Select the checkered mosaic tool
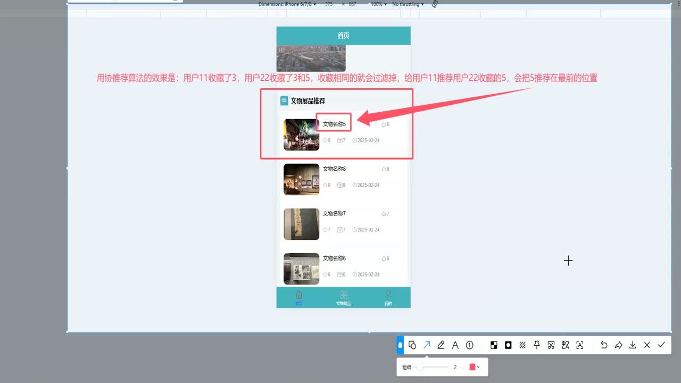The image size is (681, 383). coord(494,345)
